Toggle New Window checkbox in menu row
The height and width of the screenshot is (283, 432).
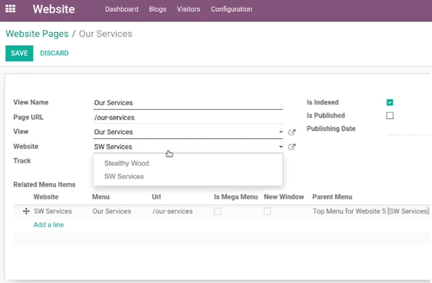tap(267, 212)
